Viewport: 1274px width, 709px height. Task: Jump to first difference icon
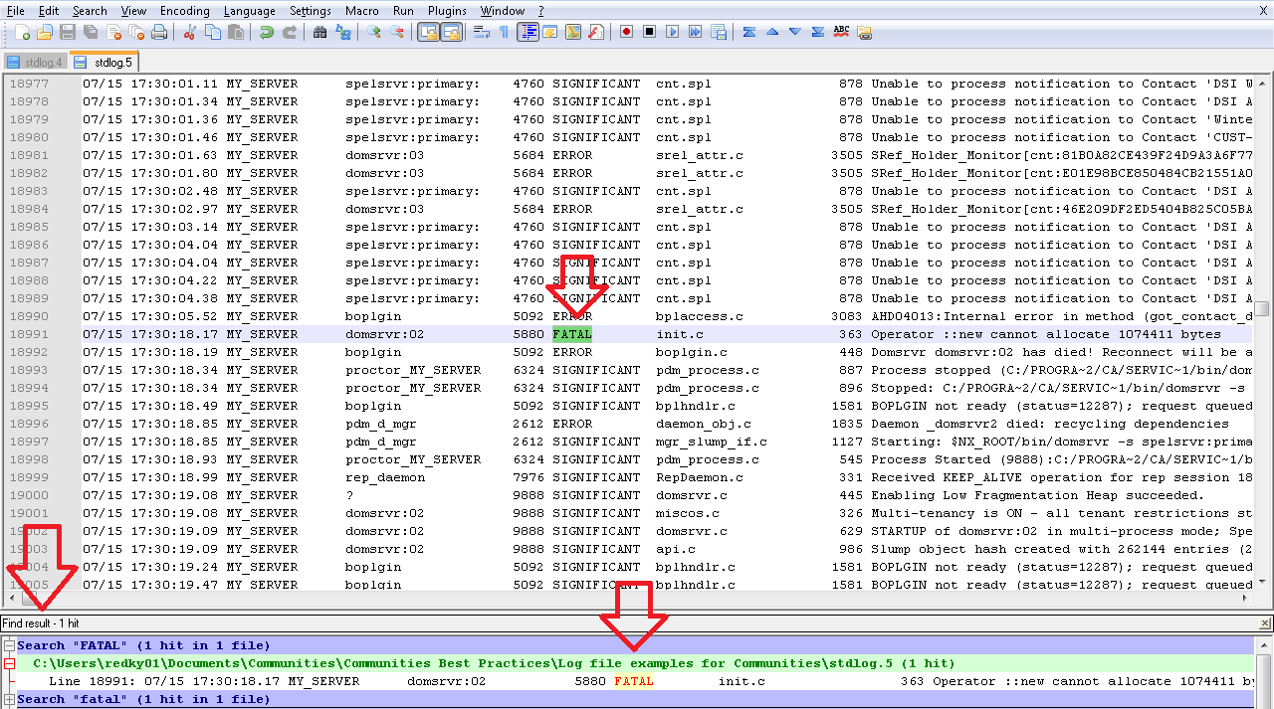(749, 32)
